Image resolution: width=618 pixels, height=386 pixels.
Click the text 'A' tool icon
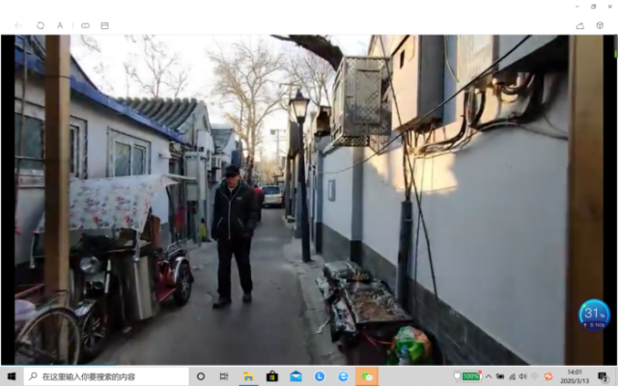[x=60, y=25]
